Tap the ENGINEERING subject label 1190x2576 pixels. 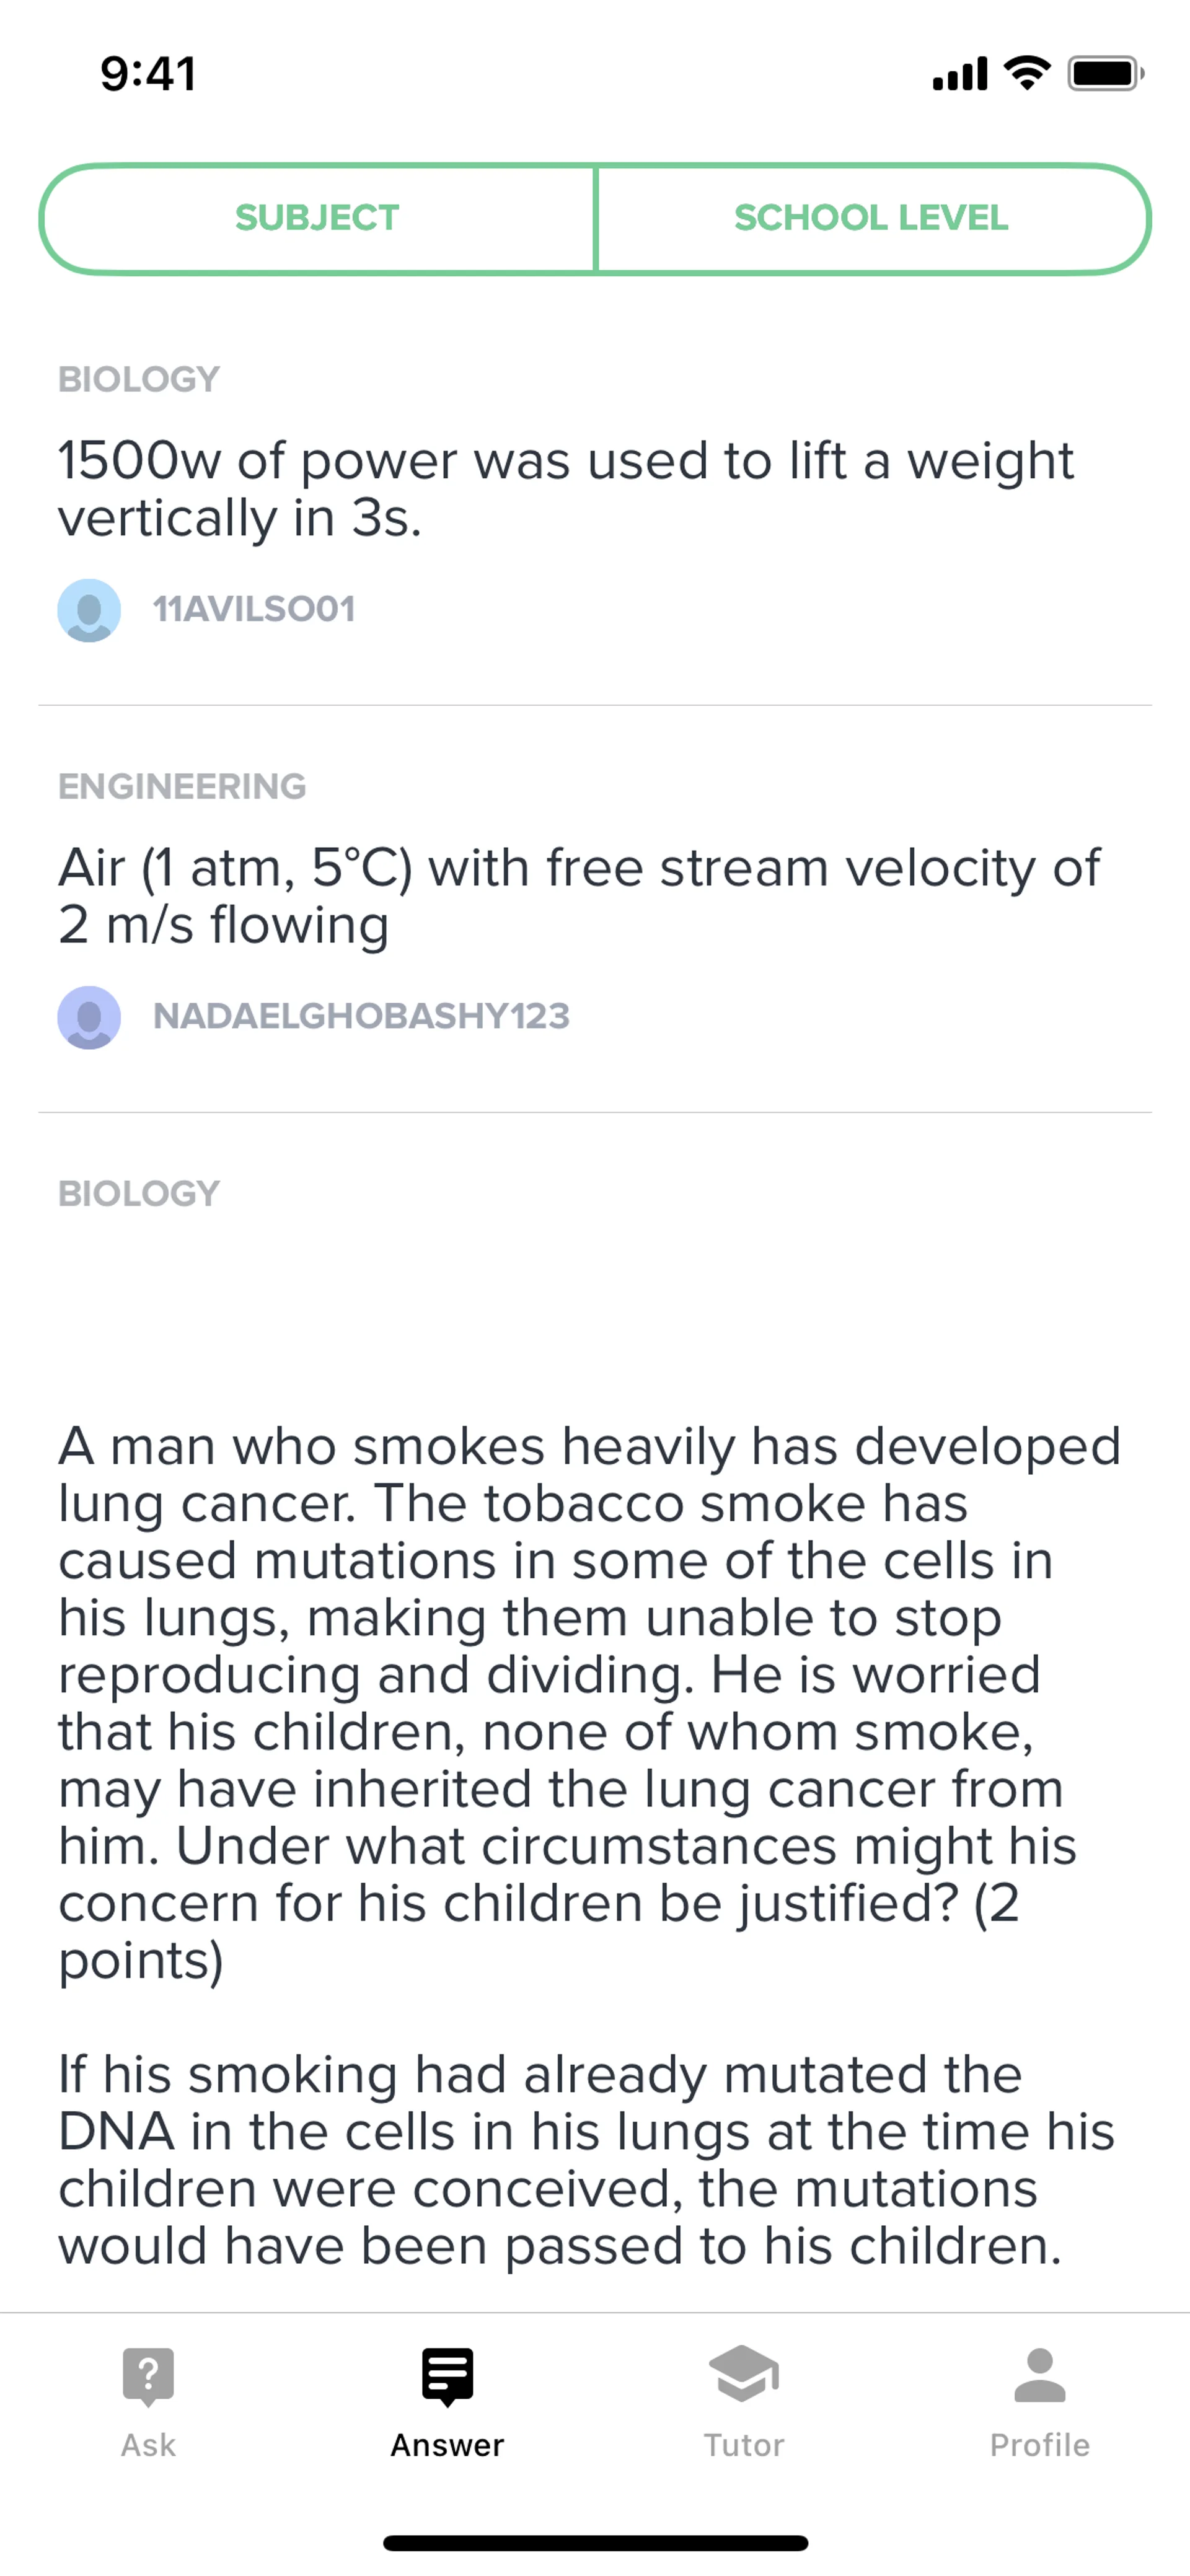tap(182, 786)
